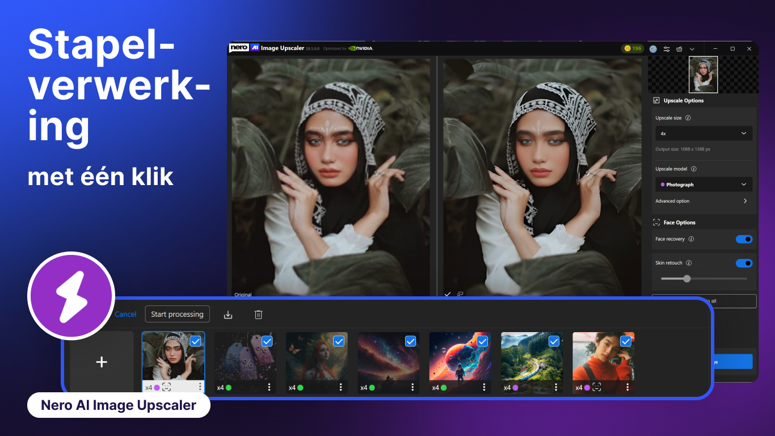Minimize the Image Upscaler window
The height and width of the screenshot is (436, 775).
[x=716, y=49]
